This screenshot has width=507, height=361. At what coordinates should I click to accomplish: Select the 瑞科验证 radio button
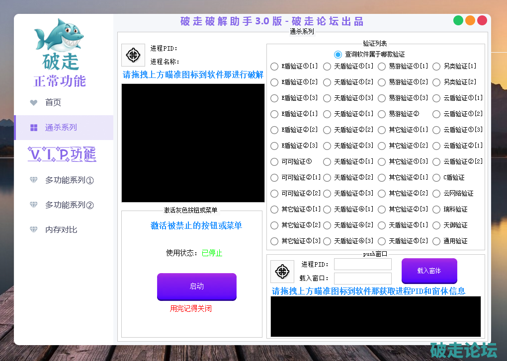click(436, 209)
